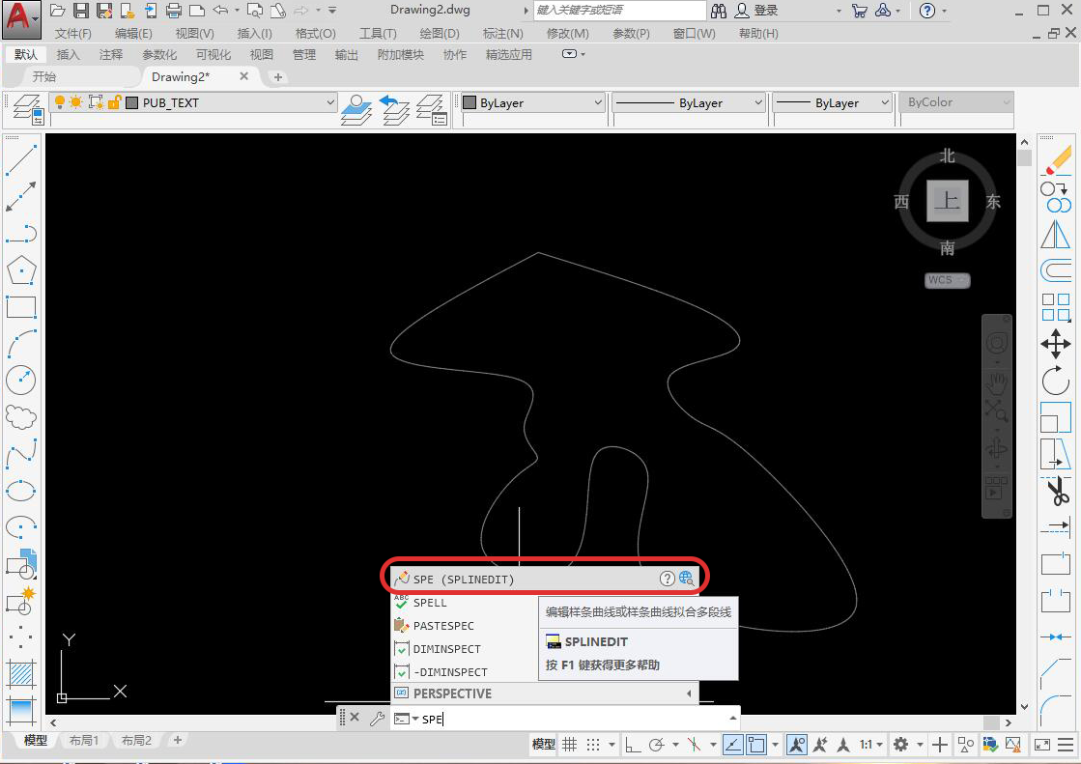Click 上 face of ViewCube
Viewport: 1081px width, 764px height.
click(948, 201)
